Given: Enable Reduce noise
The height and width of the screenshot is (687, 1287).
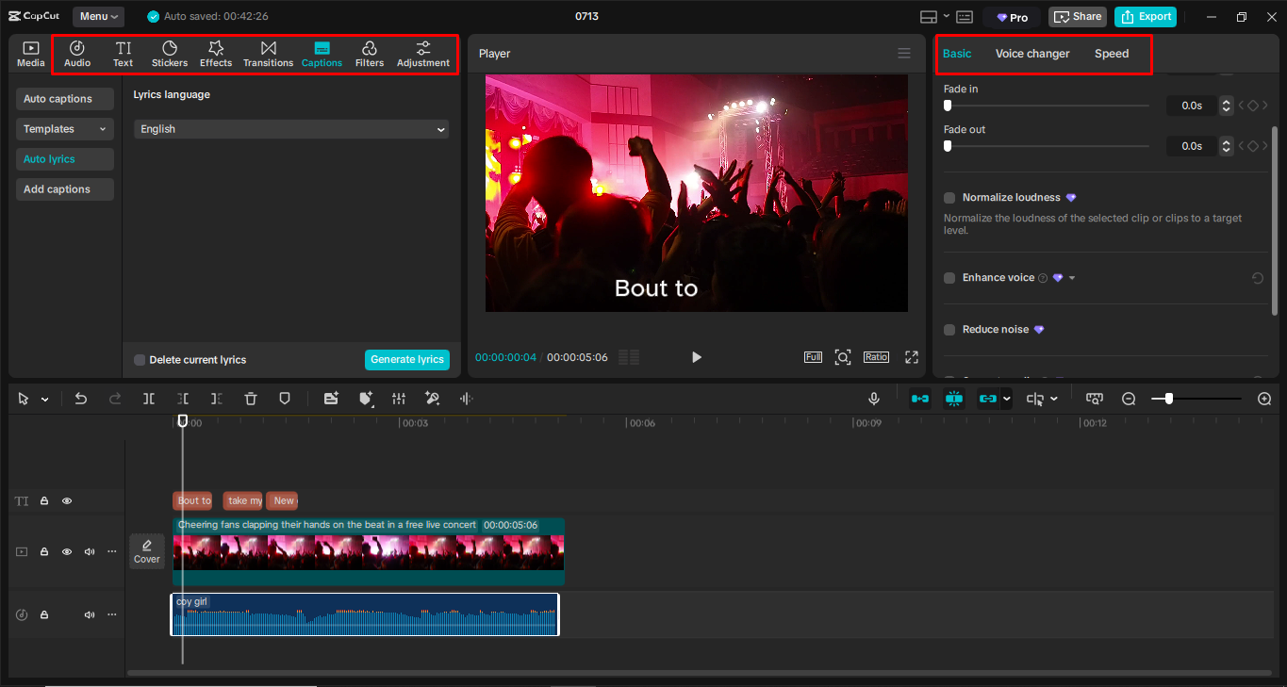Looking at the screenshot, I should pos(949,329).
